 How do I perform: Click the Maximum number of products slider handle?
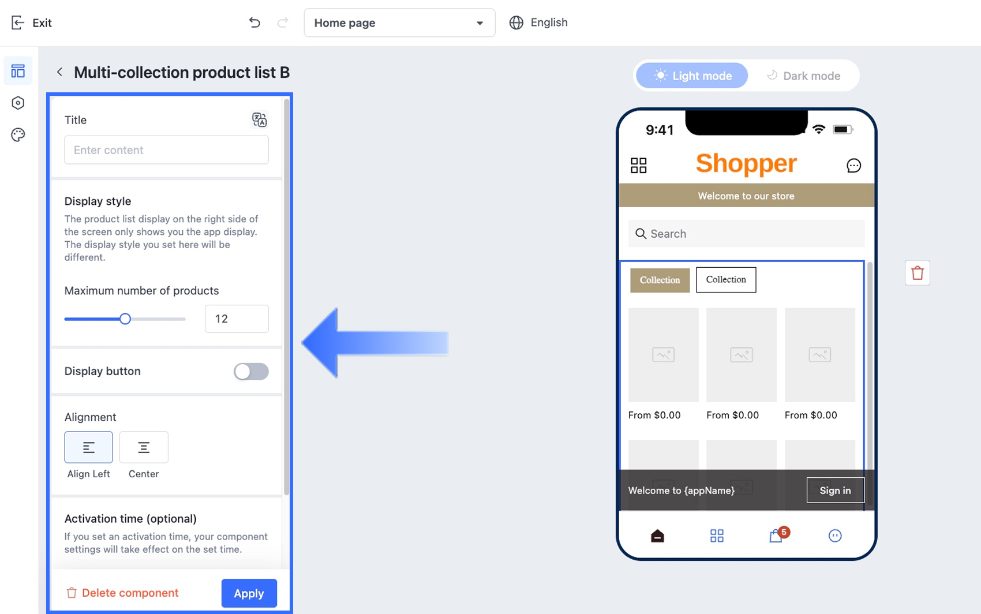click(125, 319)
